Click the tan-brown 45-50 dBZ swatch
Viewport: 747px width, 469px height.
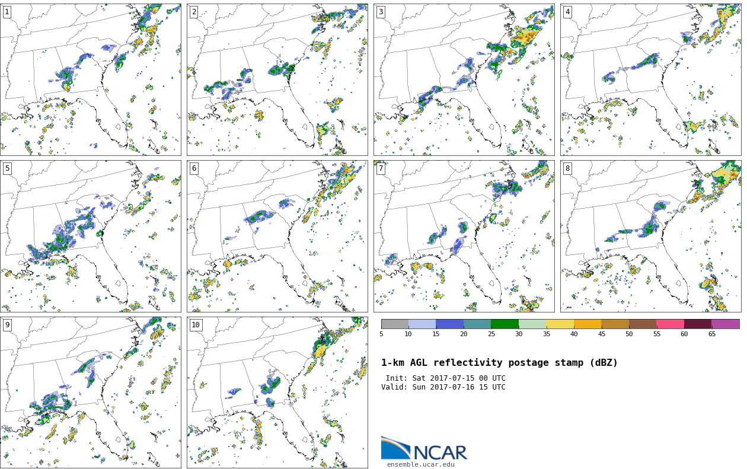[x=615, y=324]
